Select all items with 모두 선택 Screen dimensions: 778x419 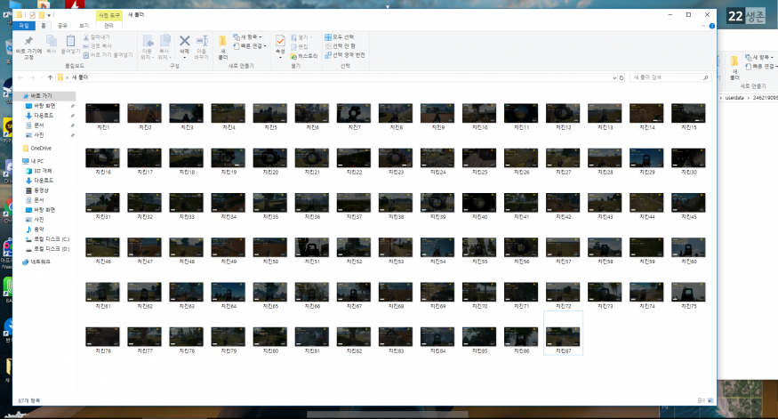342,36
